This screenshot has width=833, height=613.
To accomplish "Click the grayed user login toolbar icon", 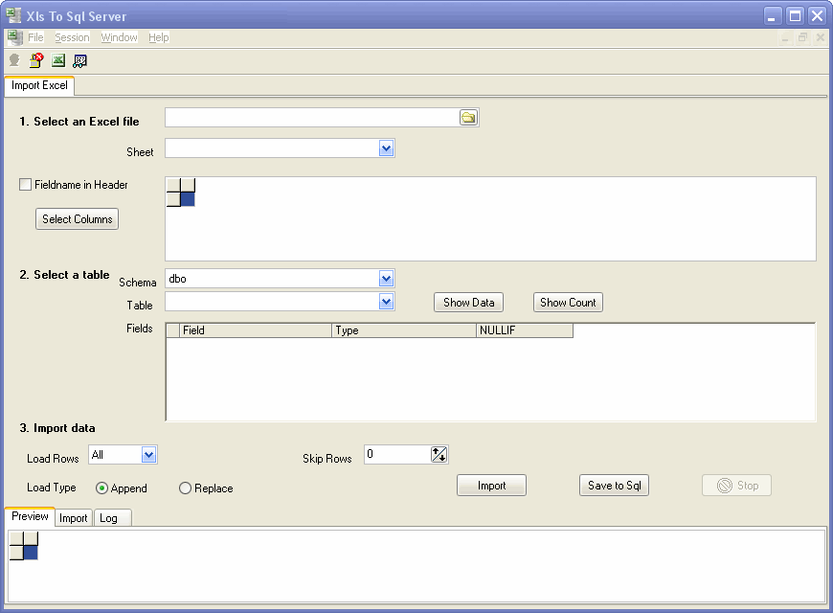I will tap(14, 60).
